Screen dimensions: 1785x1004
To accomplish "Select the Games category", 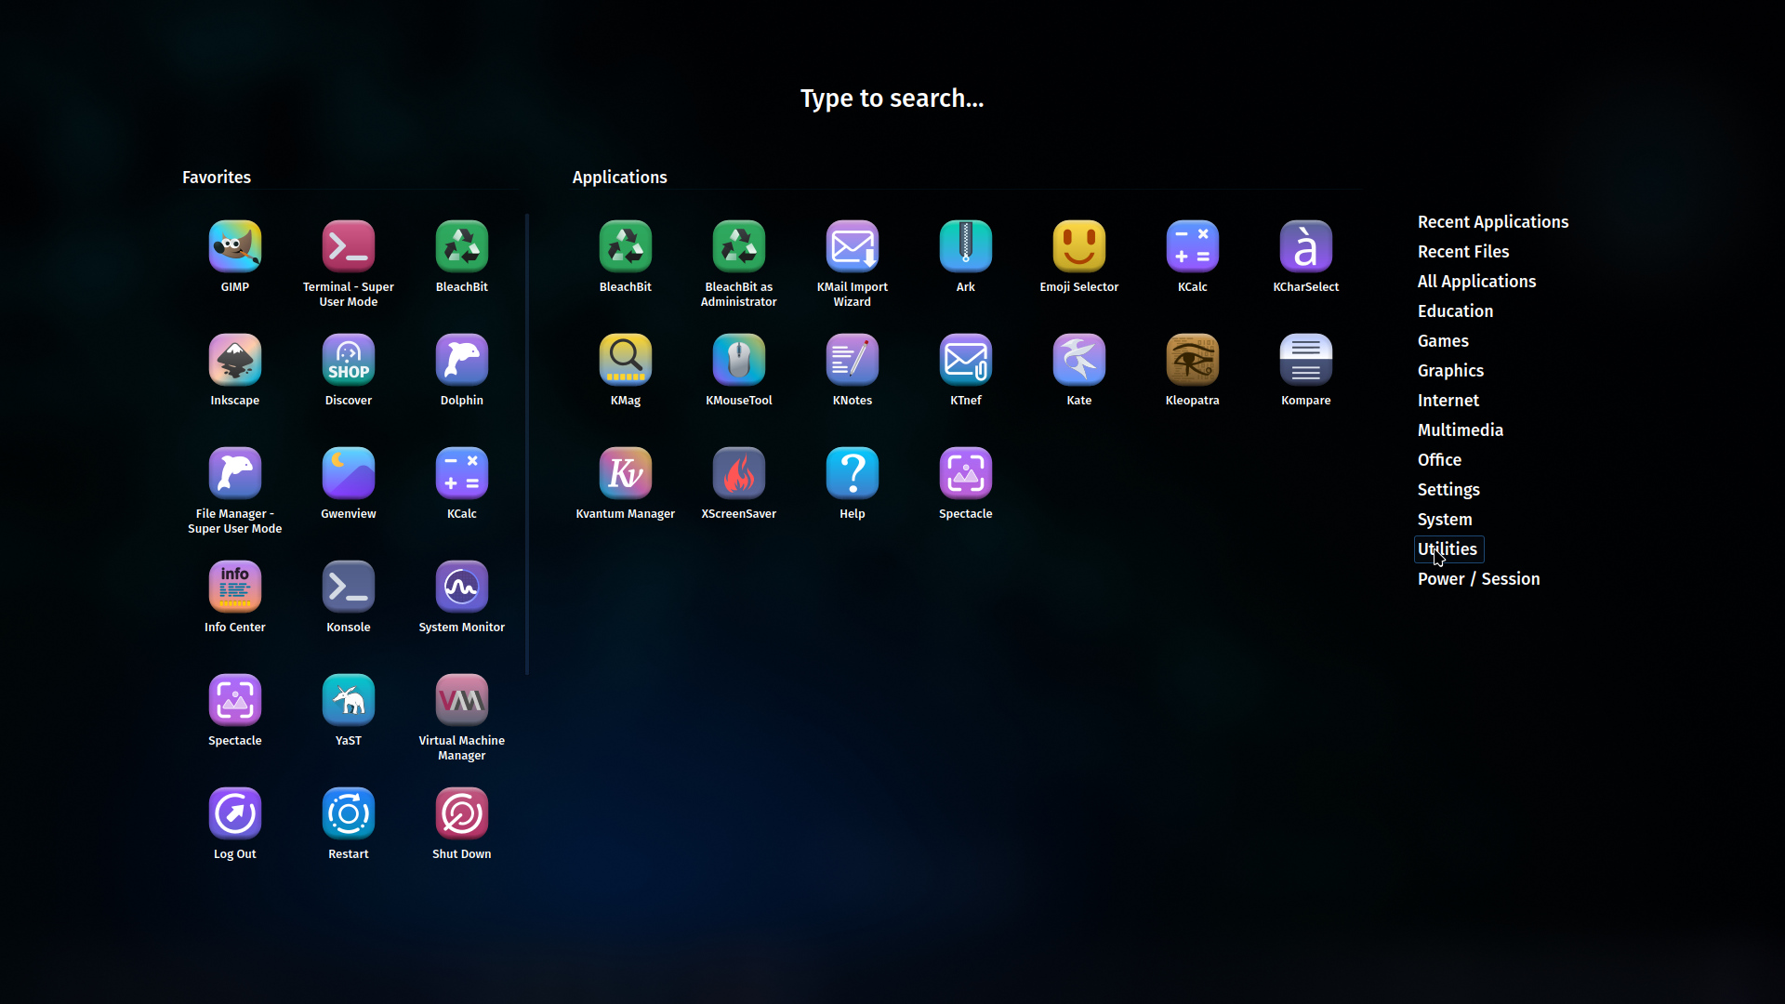I will (1443, 341).
